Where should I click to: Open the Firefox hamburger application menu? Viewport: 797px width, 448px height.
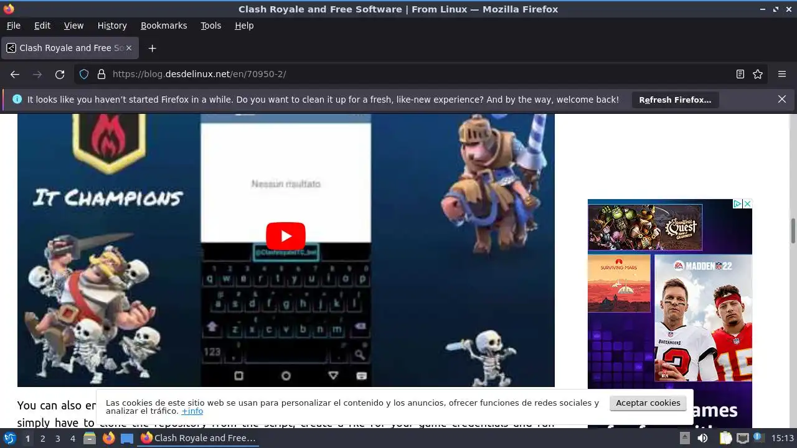tap(782, 74)
